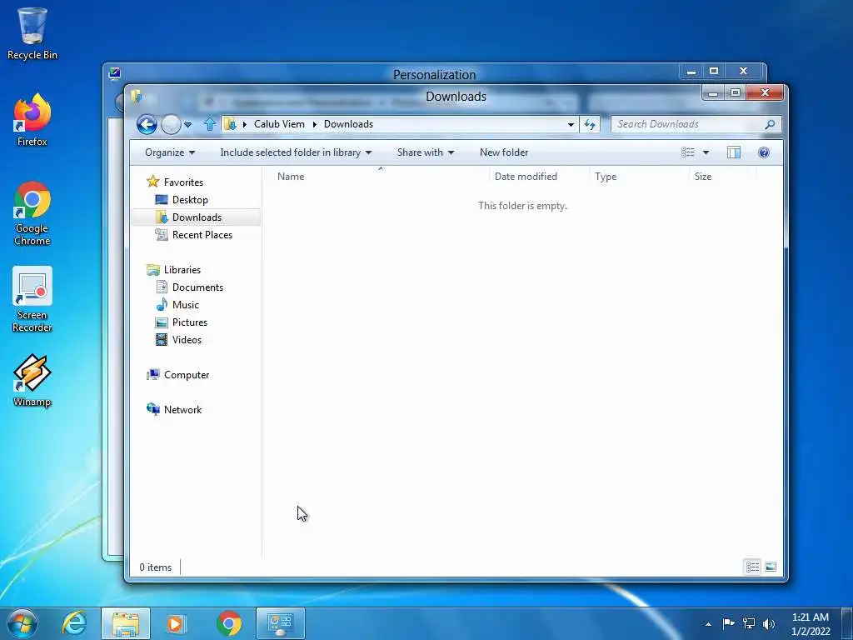Image resolution: width=853 pixels, height=640 pixels.
Task: Select Downloads in navigation pane
Action: click(196, 217)
